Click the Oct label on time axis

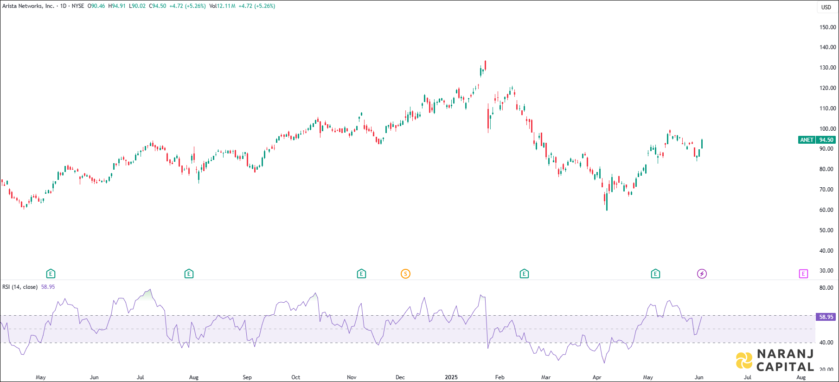[295, 377]
